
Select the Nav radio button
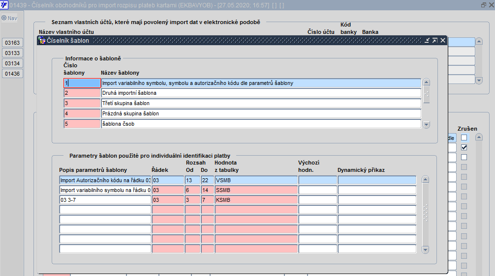(4, 18)
